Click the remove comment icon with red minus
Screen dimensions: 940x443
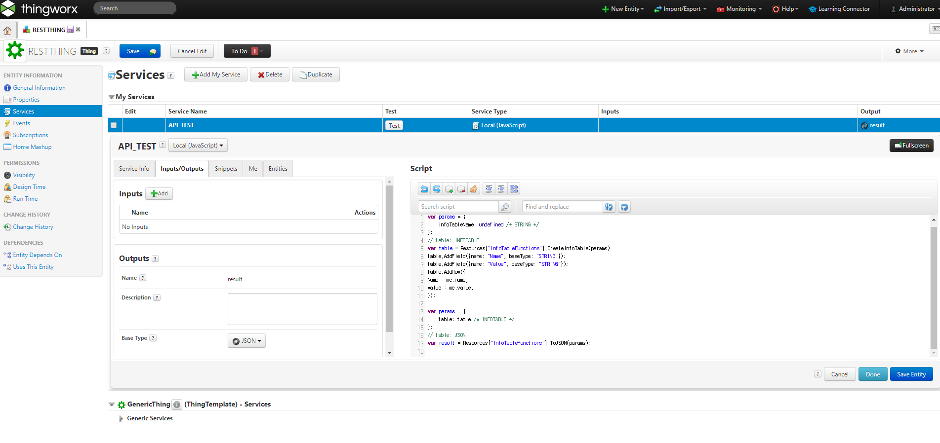461,189
